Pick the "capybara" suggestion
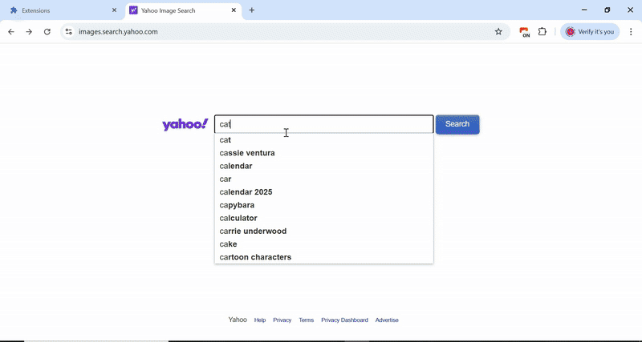The height and width of the screenshot is (342, 642). point(237,205)
